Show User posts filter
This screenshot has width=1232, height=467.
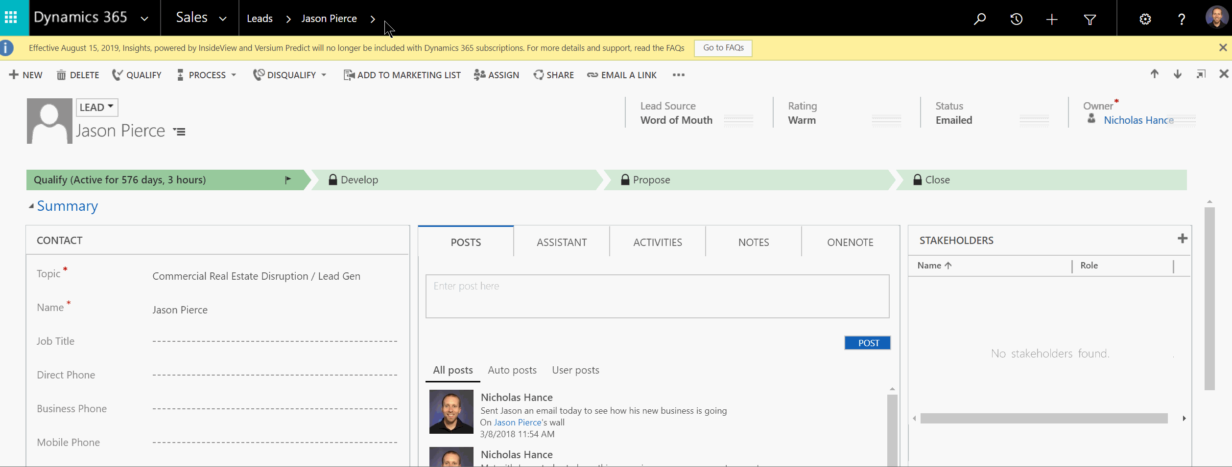[x=575, y=370]
